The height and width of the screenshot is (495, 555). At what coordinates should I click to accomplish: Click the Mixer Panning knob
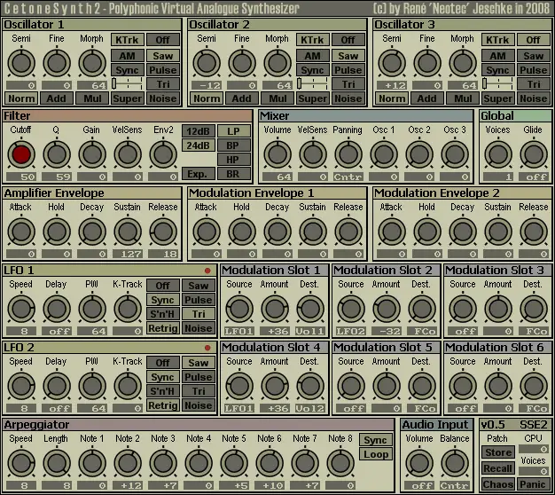pos(348,154)
